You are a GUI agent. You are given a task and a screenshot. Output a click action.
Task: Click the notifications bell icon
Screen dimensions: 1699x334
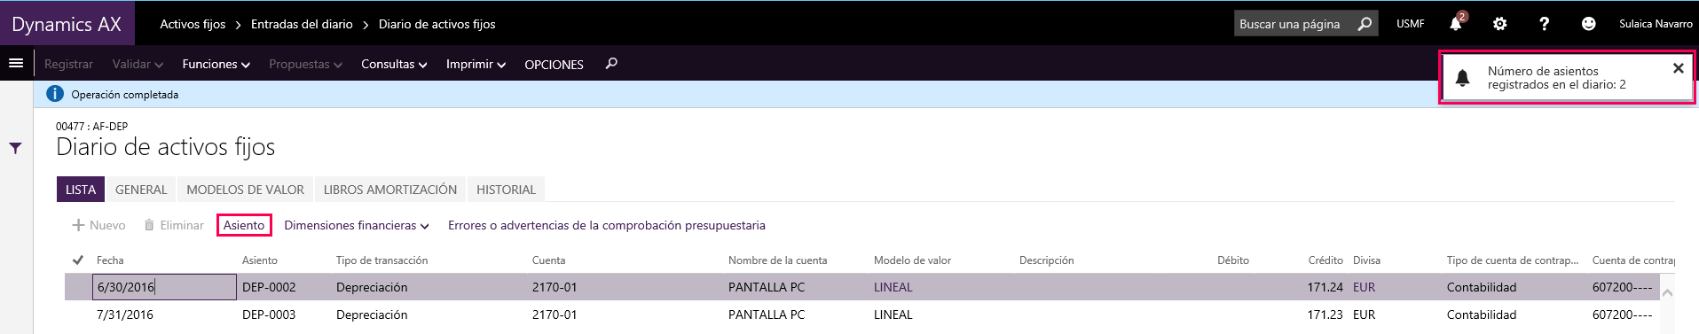coord(1456,24)
